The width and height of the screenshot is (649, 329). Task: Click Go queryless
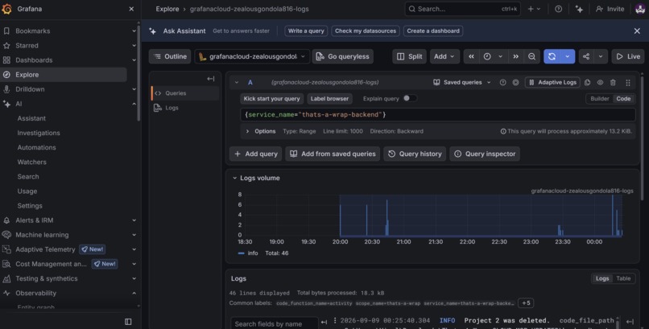pyautogui.click(x=343, y=56)
